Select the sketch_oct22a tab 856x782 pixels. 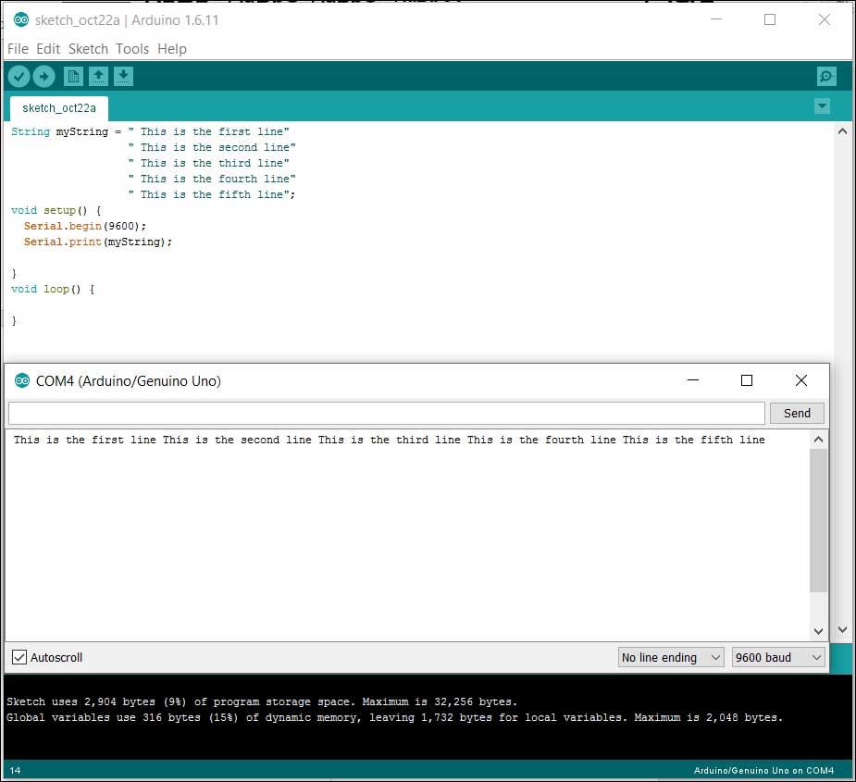(x=59, y=108)
